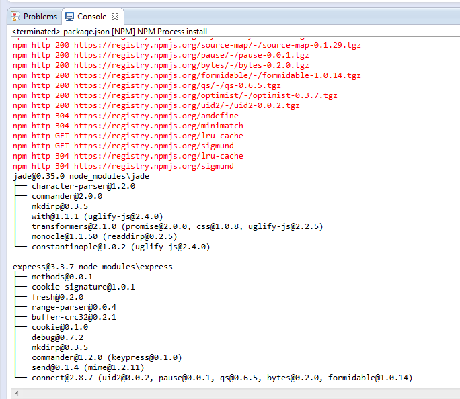
Task: Click the mkdirp@0.3.5 entry under express
Action: coord(60,347)
